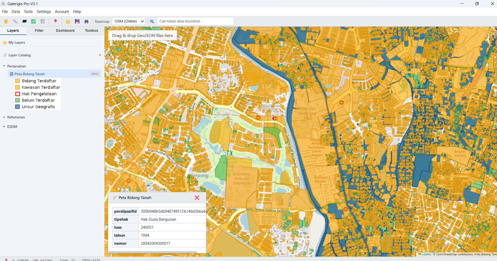Select the red pin marker tool

pyautogui.click(x=55, y=21)
